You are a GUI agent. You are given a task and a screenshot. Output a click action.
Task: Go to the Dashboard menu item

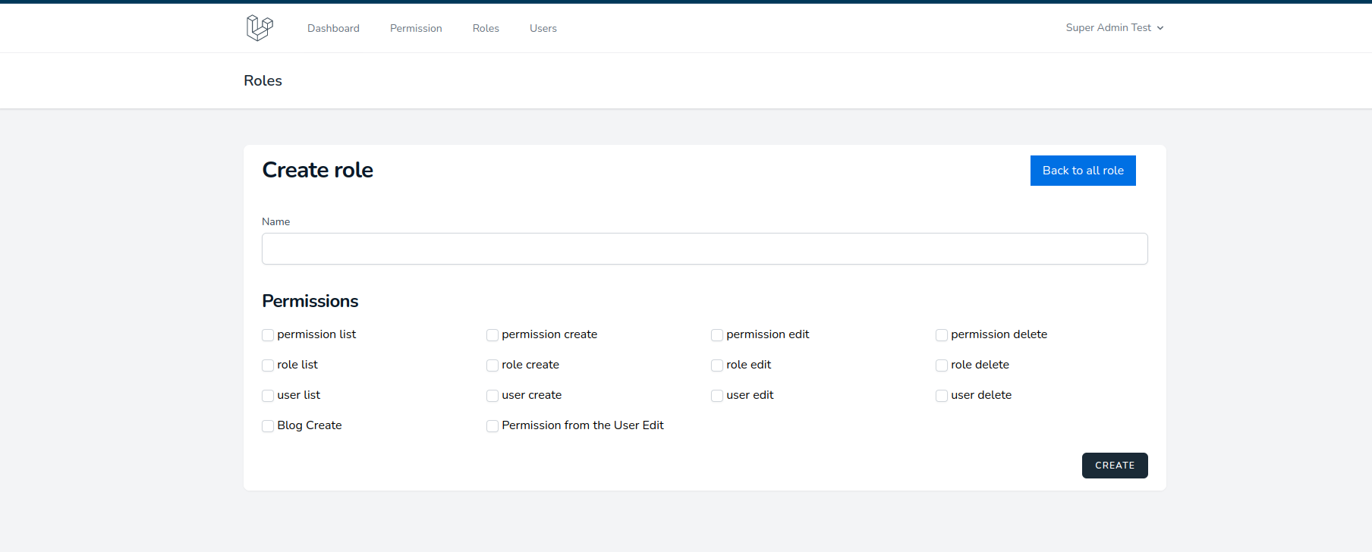coord(333,28)
